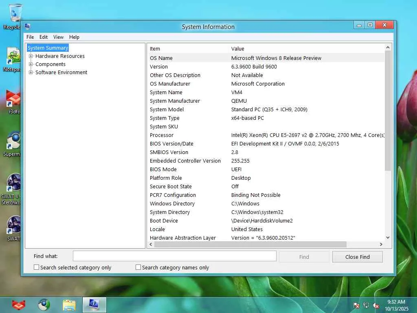Click the Find what input field
Viewport: 417px width, 313px height.
[175, 256]
